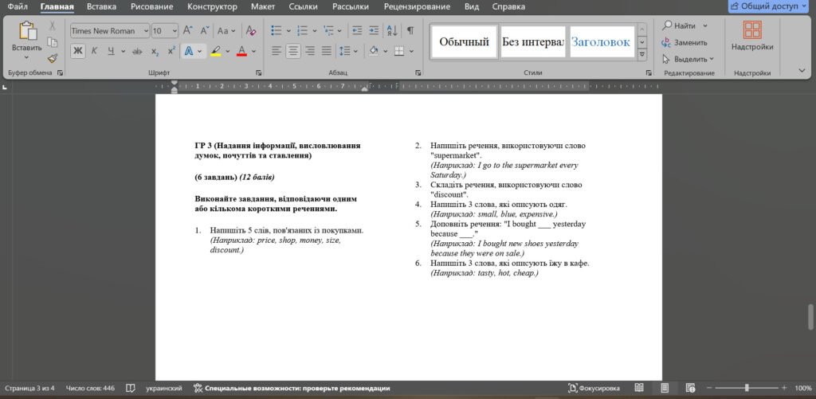Click the Надстройки add-ins button

(x=752, y=37)
